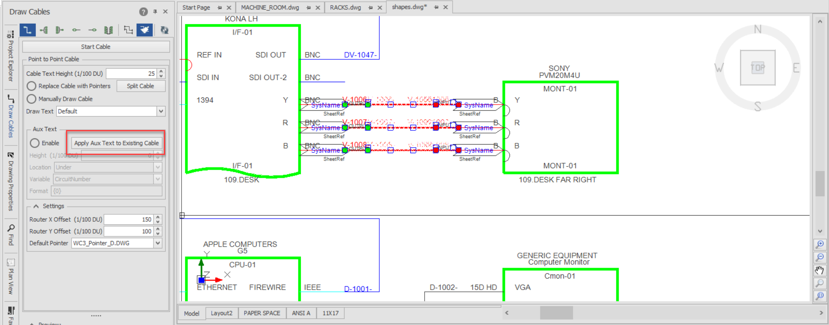This screenshot has width=829, height=325.
Task: Click the zoom in magnifier icon
Action: (820, 245)
